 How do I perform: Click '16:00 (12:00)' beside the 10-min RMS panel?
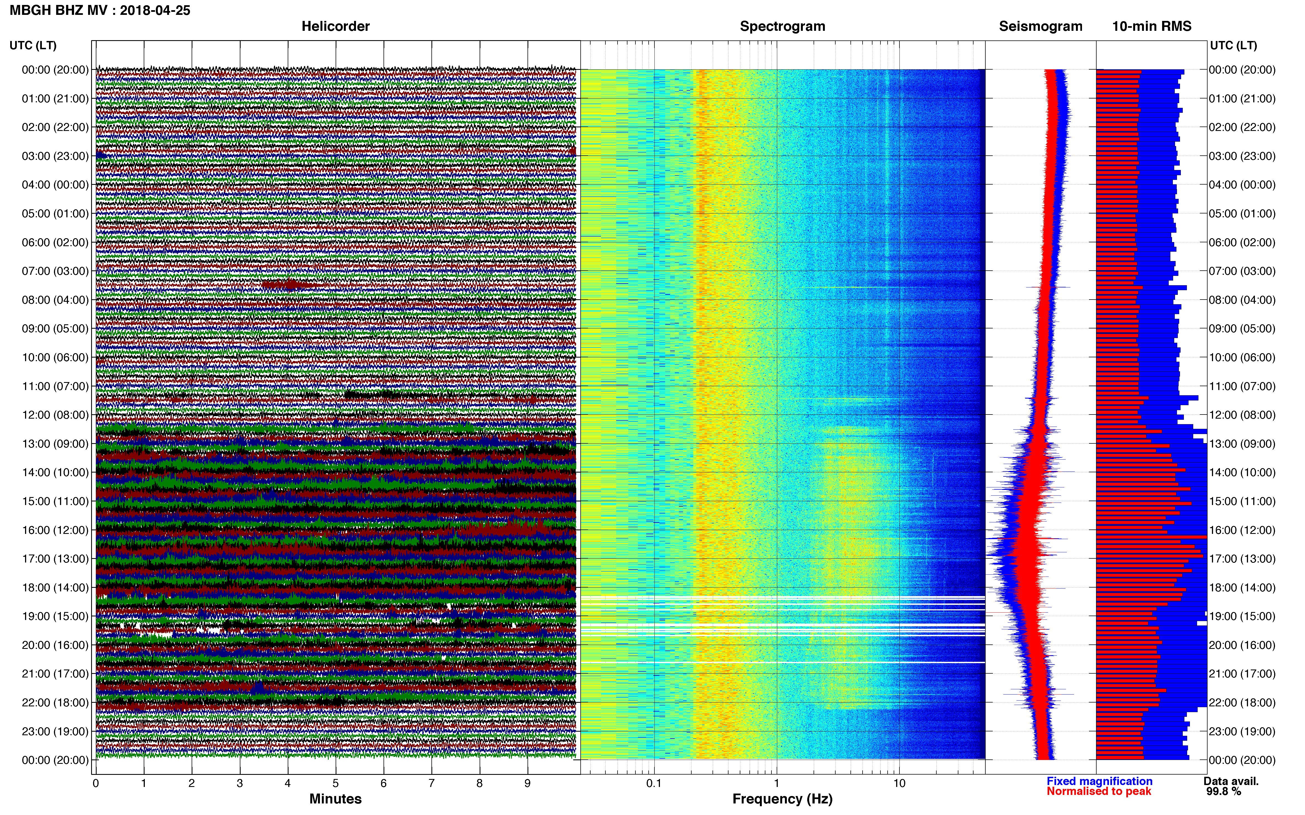tap(1242, 530)
